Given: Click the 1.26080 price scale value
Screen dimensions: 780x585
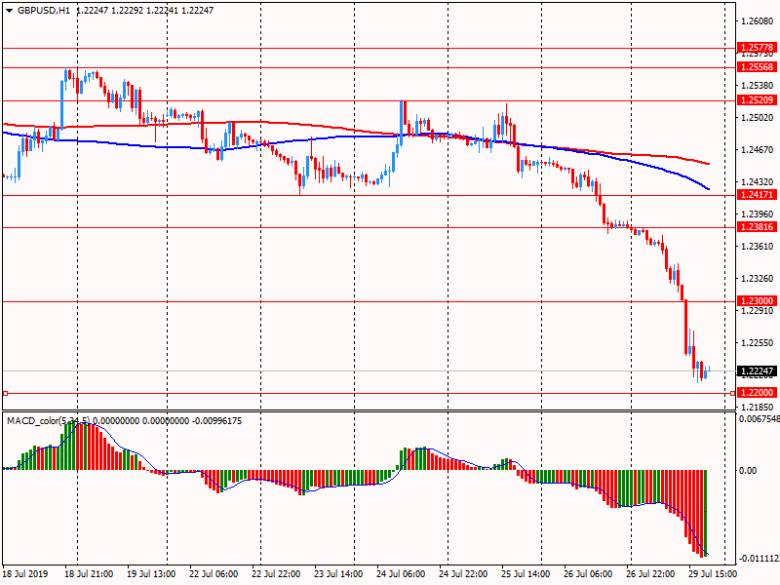Looking at the screenshot, I should 758,21.
